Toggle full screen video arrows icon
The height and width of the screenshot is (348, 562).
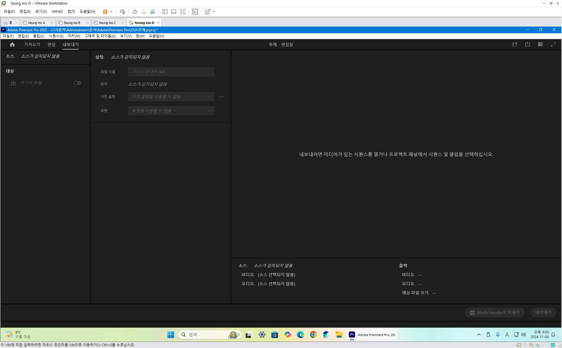[553, 44]
